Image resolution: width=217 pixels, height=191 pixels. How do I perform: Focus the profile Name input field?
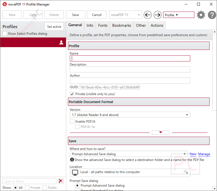click(130, 58)
